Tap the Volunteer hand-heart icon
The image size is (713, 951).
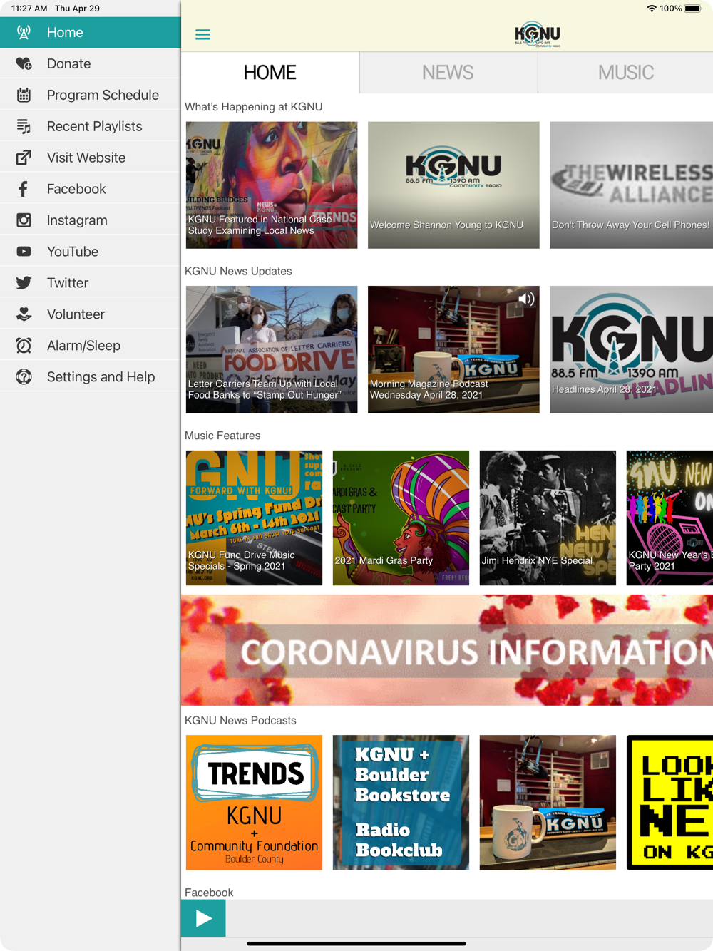coord(24,315)
